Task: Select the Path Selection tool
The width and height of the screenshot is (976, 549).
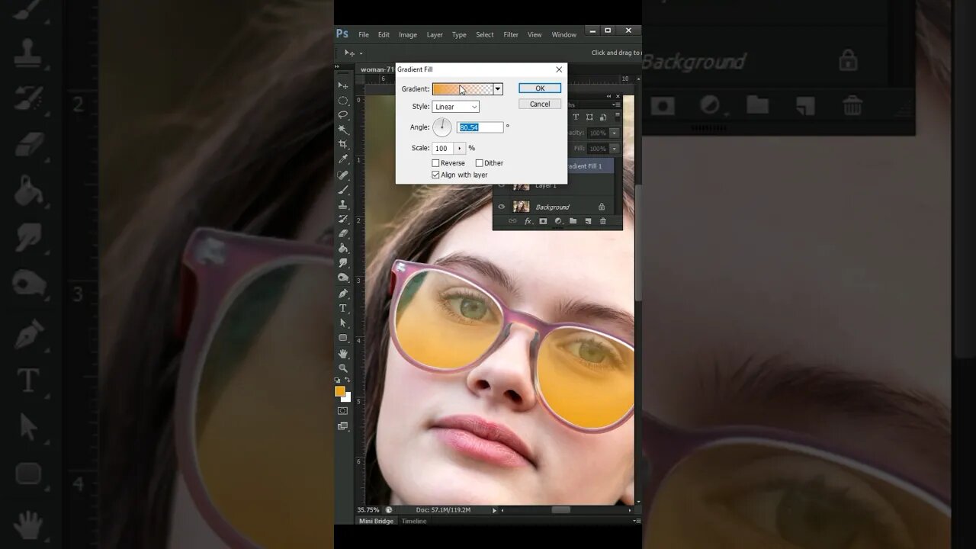Action: (x=343, y=323)
